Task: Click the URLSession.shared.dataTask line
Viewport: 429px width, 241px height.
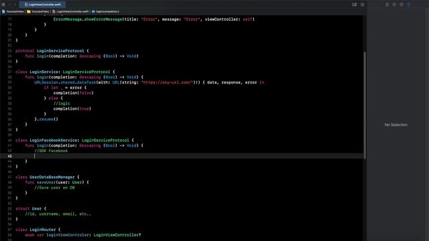Action: click(149, 82)
